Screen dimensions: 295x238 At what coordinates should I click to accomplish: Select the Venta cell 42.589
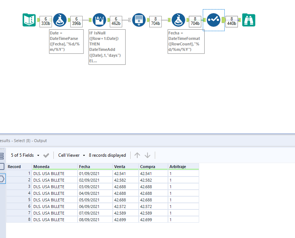(x=126, y=213)
